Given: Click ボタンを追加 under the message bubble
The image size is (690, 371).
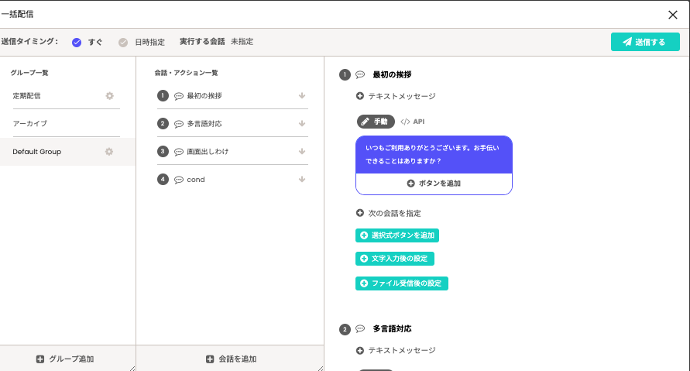Looking at the screenshot, I should point(434,184).
